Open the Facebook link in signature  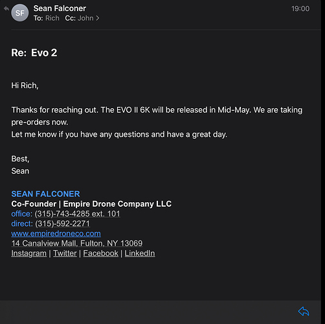(101, 253)
